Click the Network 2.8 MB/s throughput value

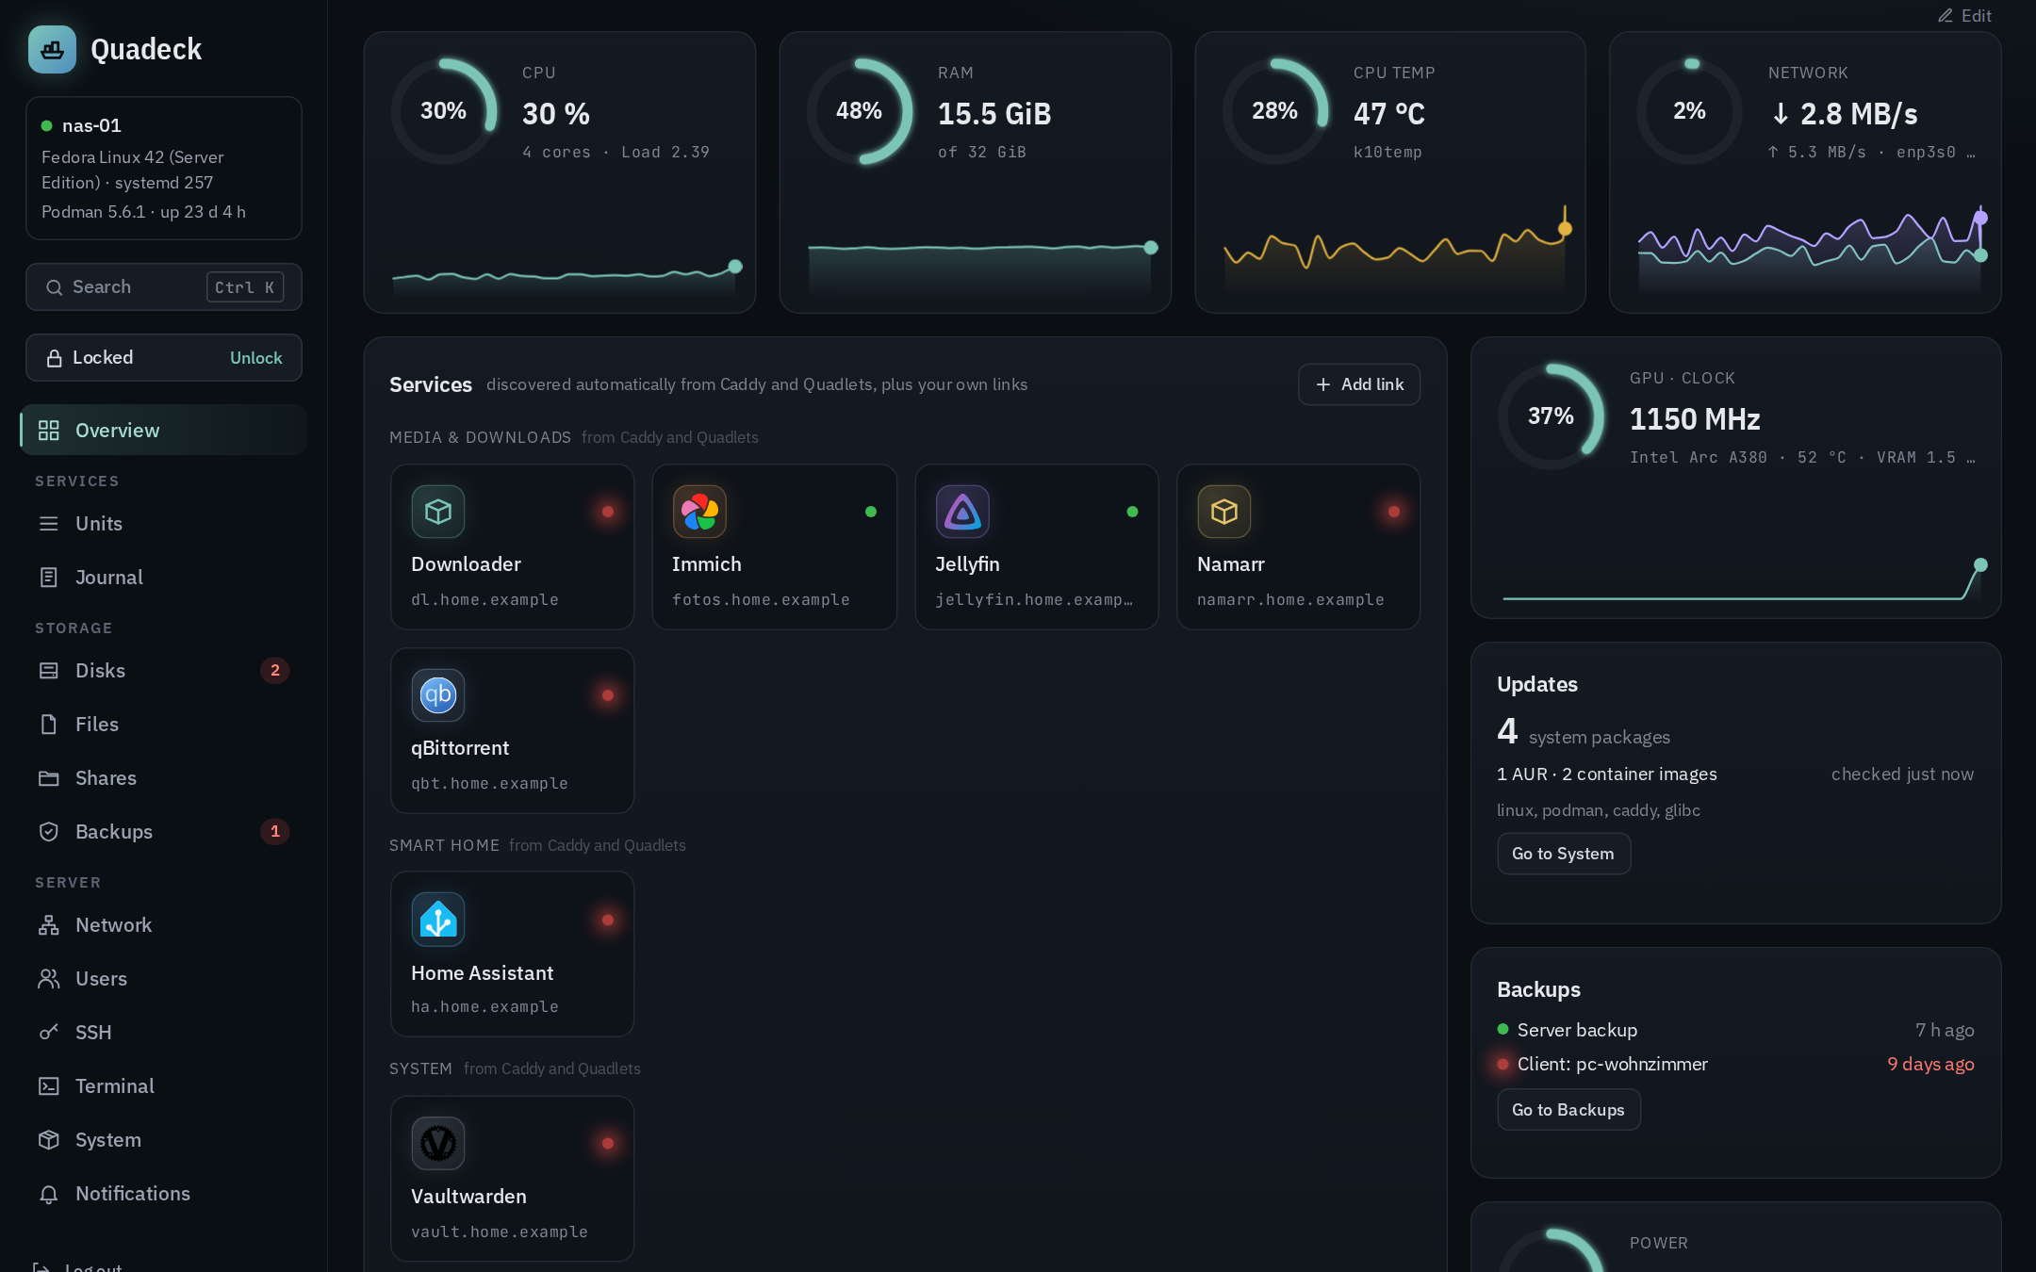click(x=1845, y=114)
